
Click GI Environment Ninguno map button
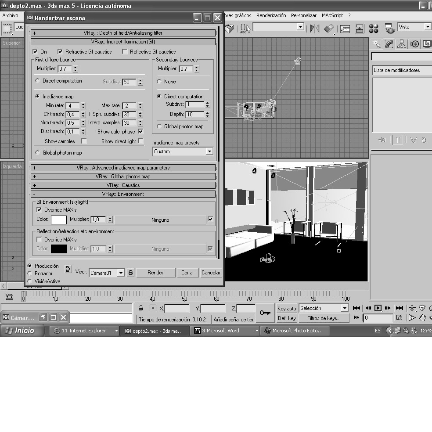[160, 220]
